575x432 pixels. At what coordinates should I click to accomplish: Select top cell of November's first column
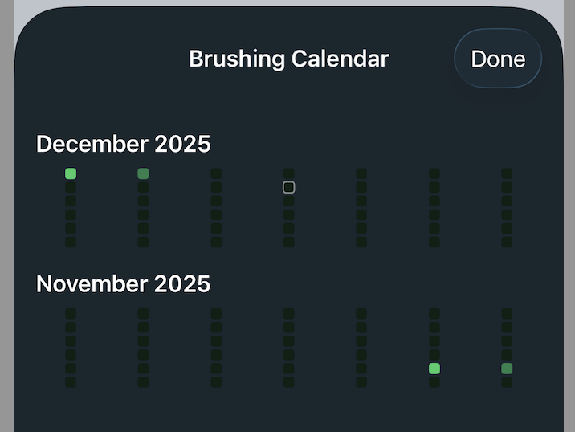71,314
